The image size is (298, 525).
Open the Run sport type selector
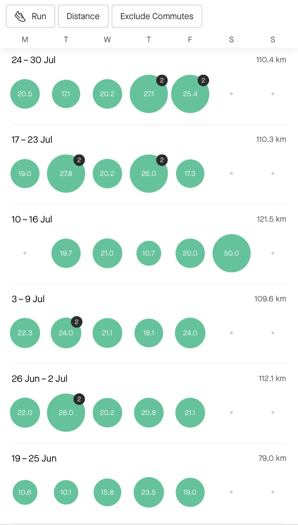[x=31, y=16]
